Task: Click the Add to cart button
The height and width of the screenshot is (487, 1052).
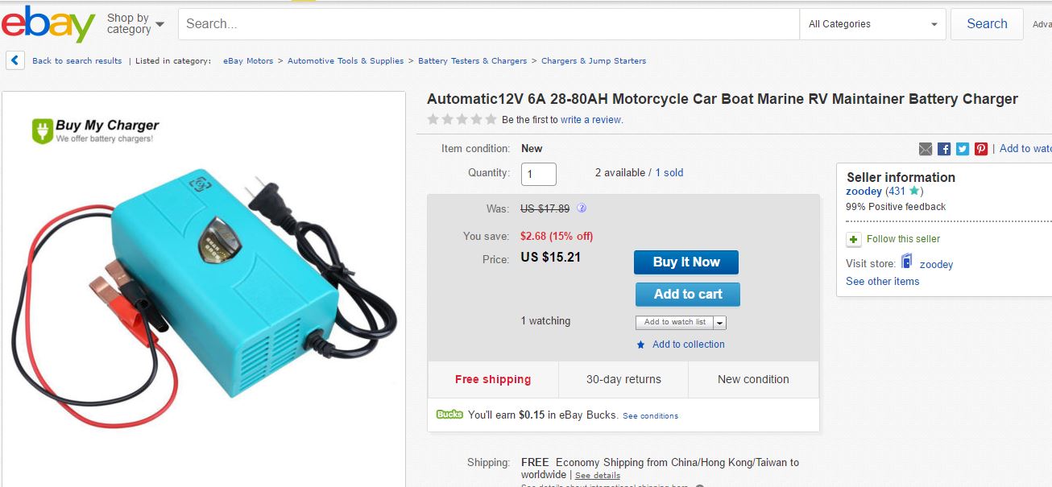Action: click(687, 295)
